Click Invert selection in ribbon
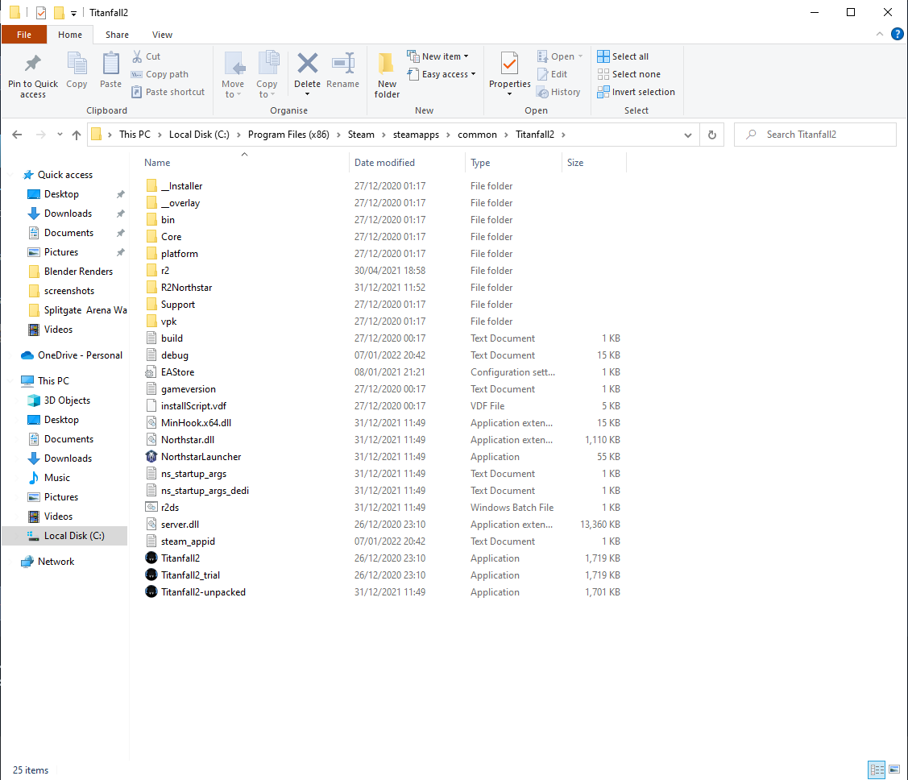The height and width of the screenshot is (780, 908). coord(636,92)
